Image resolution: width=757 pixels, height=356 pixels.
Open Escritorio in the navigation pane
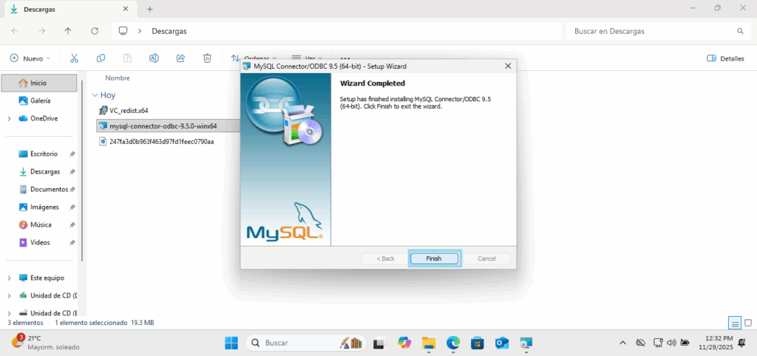pyautogui.click(x=44, y=154)
